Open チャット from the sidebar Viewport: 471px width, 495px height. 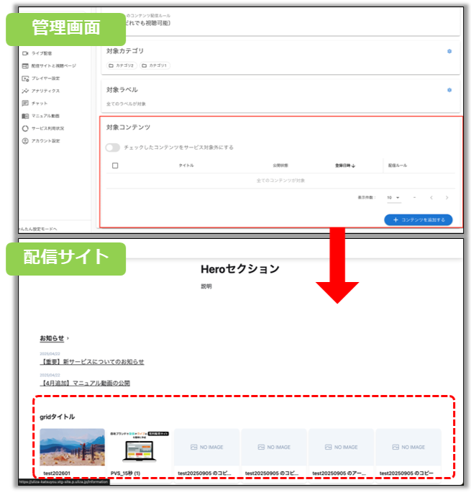39,103
